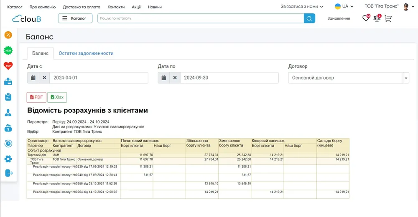
Task: Open calendar picker for Дата с
Action: pyautogui.click(x=33, y=78)
